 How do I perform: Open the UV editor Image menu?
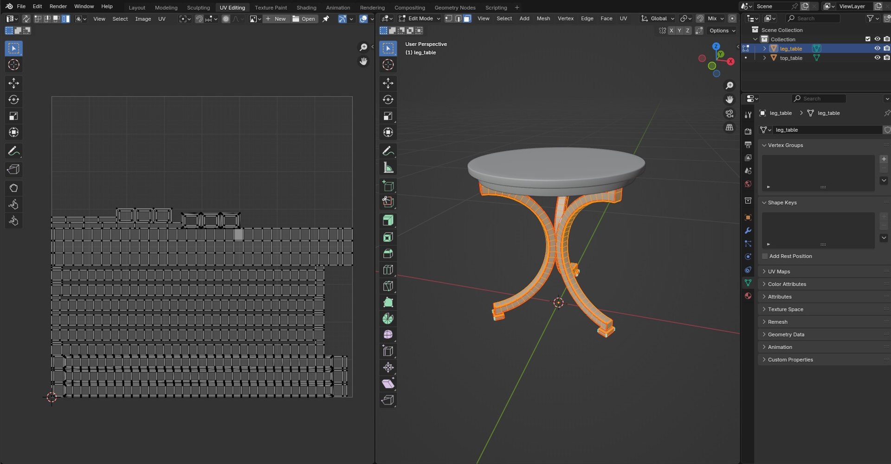tap(143, 19)
